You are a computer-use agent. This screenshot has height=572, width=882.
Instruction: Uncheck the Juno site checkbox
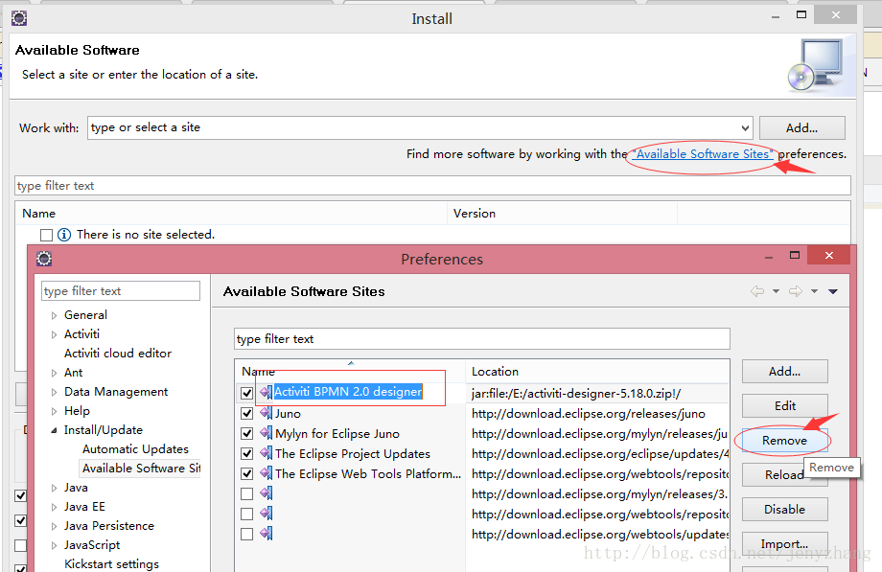pyautogui.click(x=246, y=413)
